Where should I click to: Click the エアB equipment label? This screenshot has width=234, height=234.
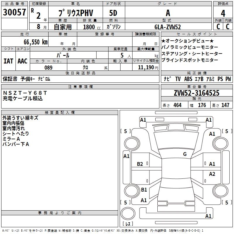(199, 79)
